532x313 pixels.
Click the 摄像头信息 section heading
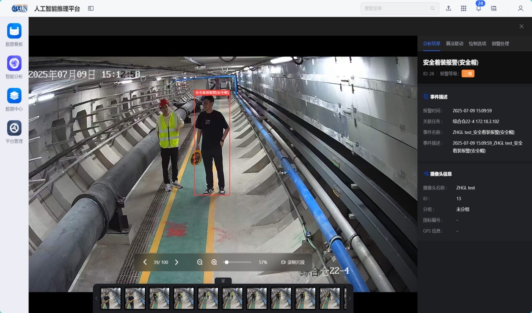(x=441, y=174)
